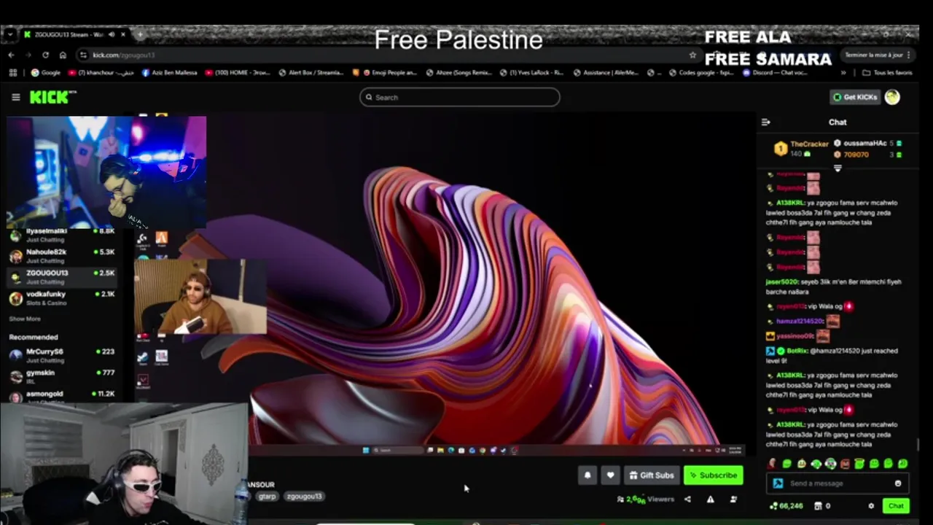Focus the Kick Search box
Viewport: 933px width, 525px height.
pyautogui.click(x=459, y=97)
